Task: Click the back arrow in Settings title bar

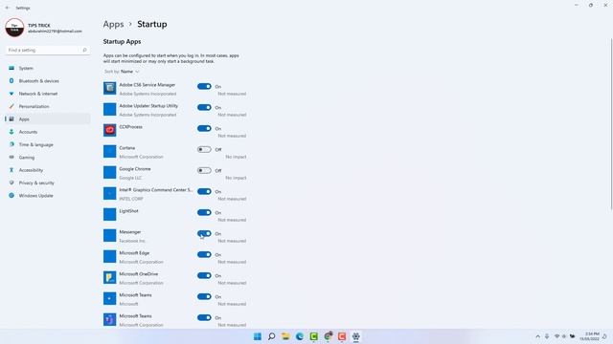Action: tap(8, 8)
